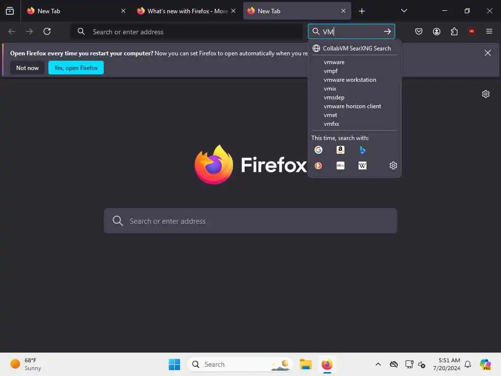Screen dimensions: 501x376
Task: Click the search bar containing VM
Action: pyautogui.click(x=351, y=31)
